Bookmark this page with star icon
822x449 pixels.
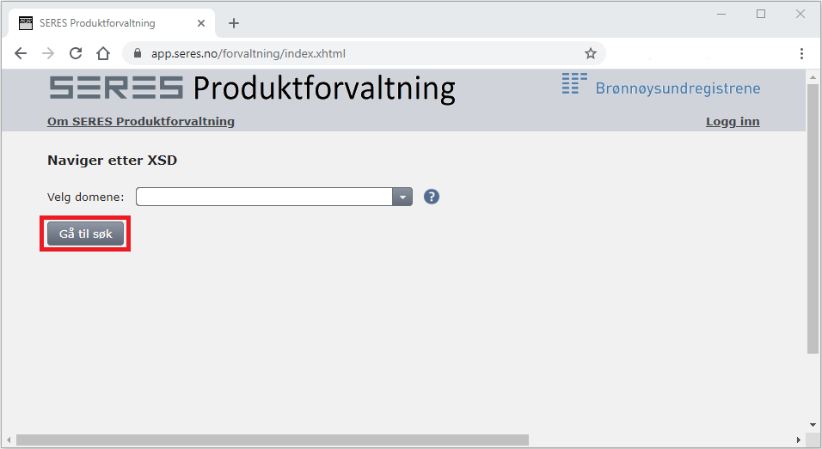pos(591,53)
